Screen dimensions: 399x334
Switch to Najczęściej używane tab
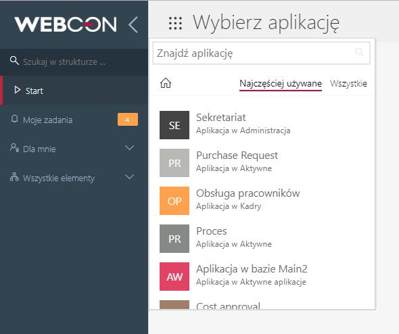click(281, 83)
